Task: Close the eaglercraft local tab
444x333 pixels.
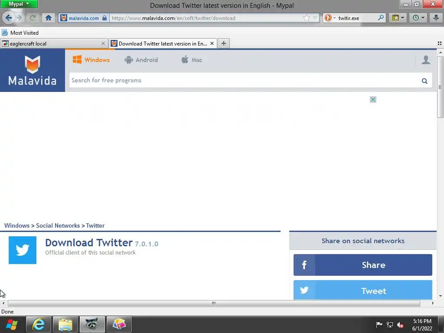Action: tap(103, 44)
